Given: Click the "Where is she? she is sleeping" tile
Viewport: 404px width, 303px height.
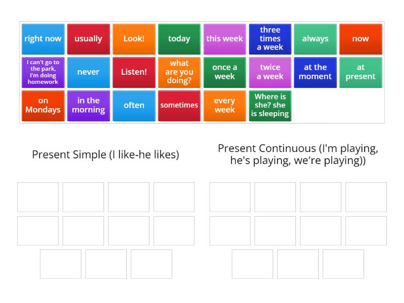Looking at the screenshot, I should click(x=270, y=106).
